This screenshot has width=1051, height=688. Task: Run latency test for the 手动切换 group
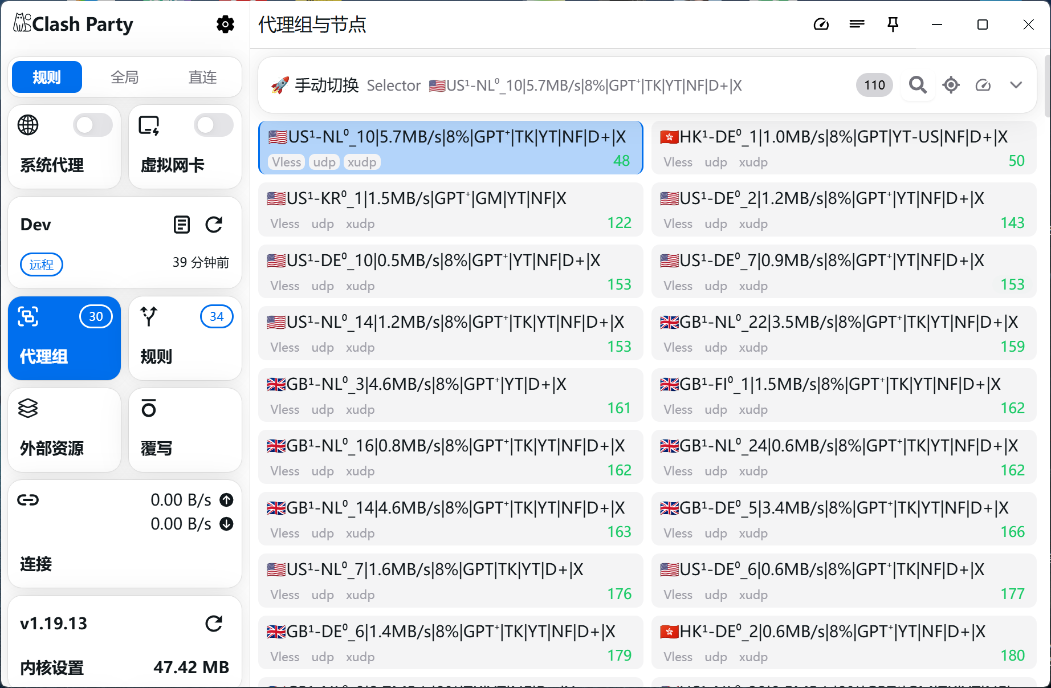click(983, 85)
